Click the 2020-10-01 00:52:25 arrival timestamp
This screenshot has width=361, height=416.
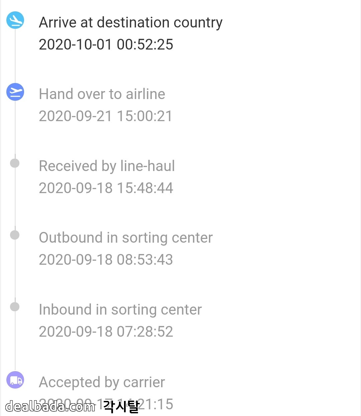pos(106,45)
